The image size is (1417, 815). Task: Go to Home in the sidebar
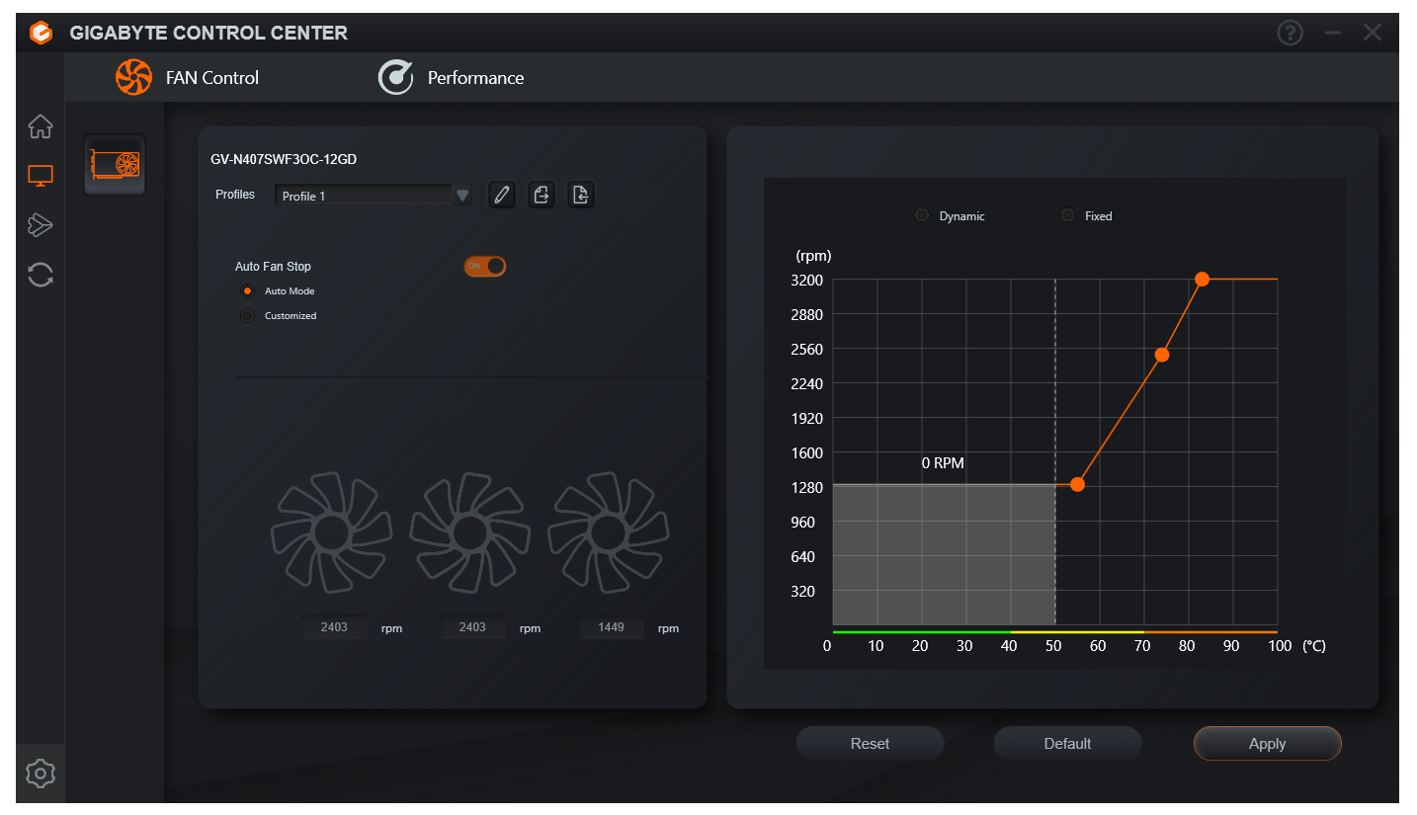pyautogui.click(x=41, y=126)
